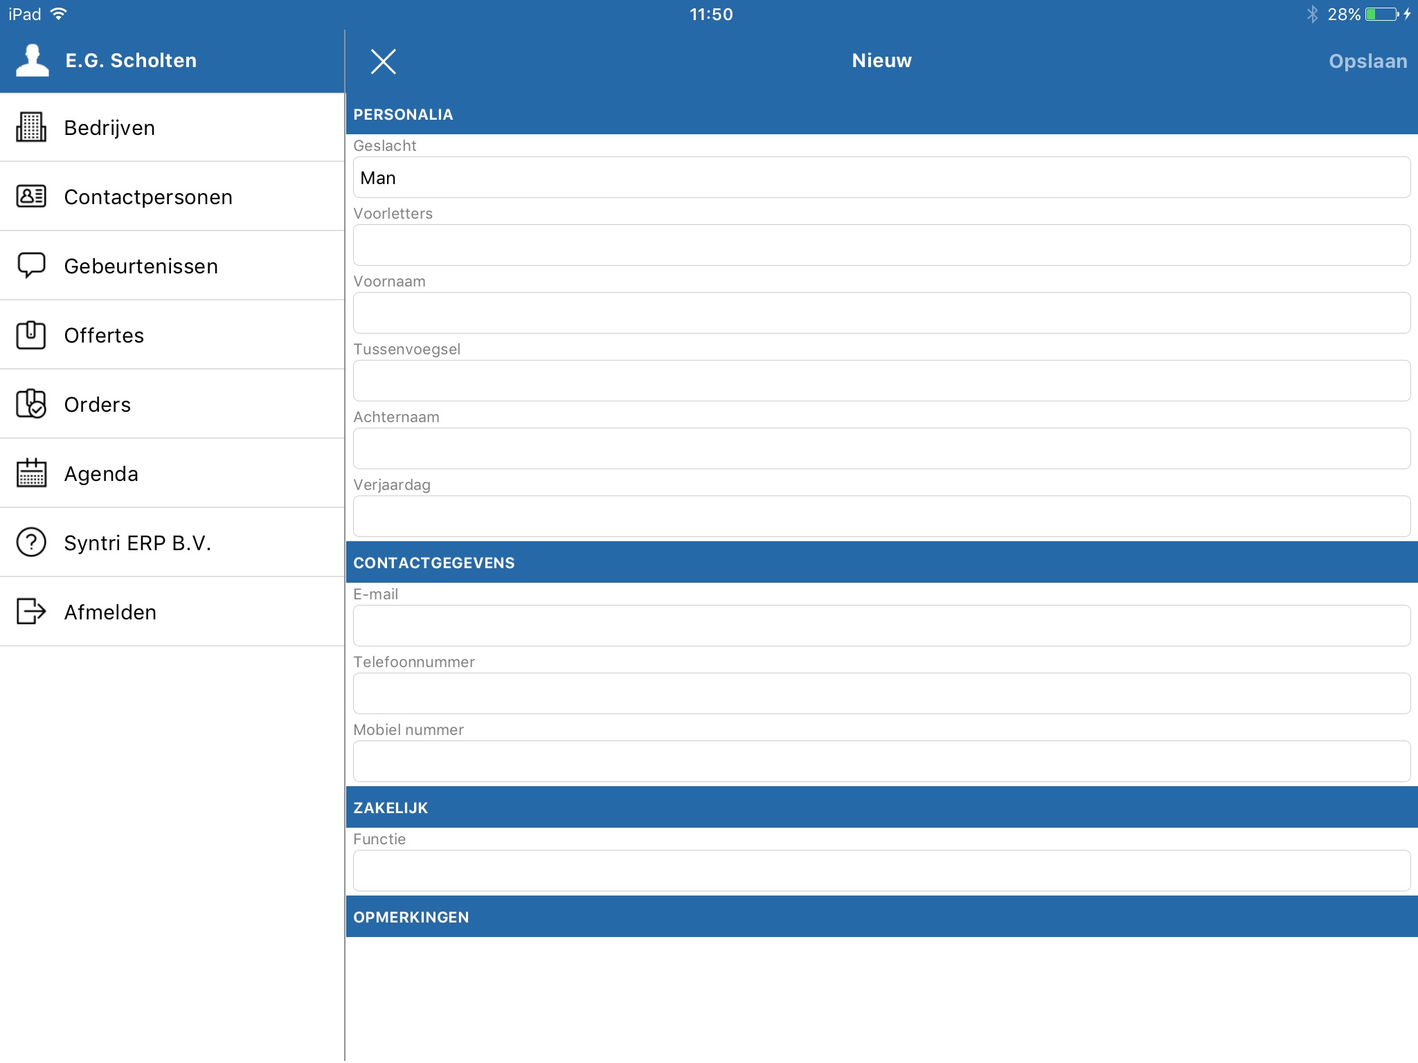Tap the Wi-Fi status icon
The image size is (1418, 1063).
click(x=59, y=14)
